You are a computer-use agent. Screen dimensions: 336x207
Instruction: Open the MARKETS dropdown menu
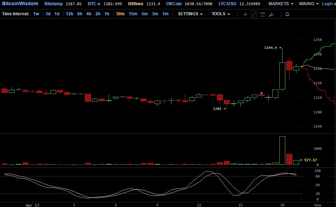[281, 4]
